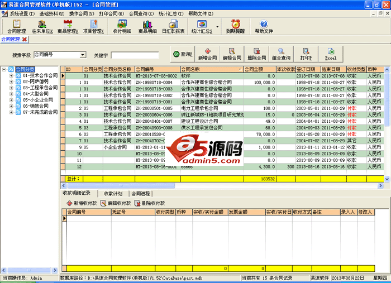Screen dimensions: 391x283
Task: Expand 02-阿萨德啊 tree node
Action: (11, 81)
